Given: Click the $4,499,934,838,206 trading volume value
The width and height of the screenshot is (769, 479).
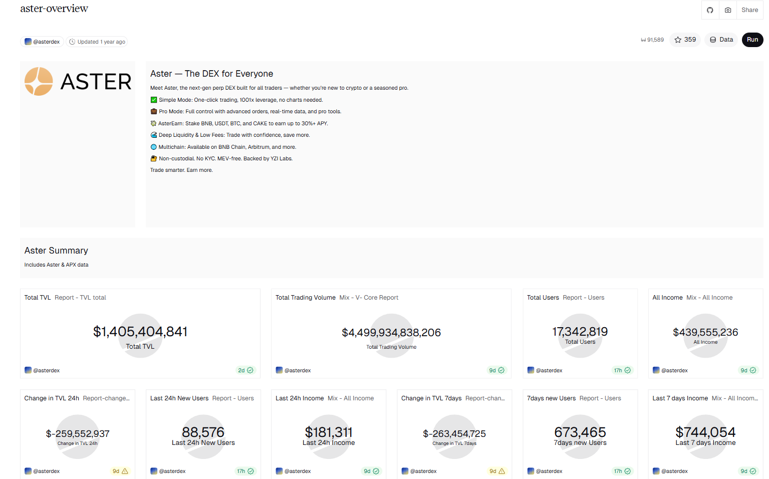Looking at the screenshot, I should pos(391,333).
